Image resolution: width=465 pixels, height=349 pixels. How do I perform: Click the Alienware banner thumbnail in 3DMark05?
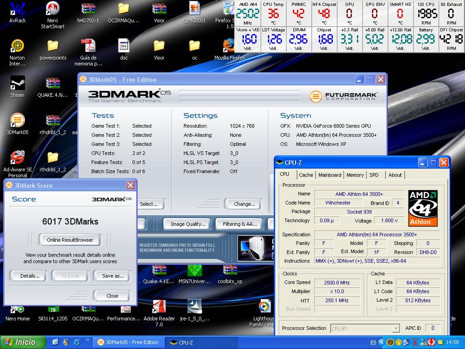point(256,248)
